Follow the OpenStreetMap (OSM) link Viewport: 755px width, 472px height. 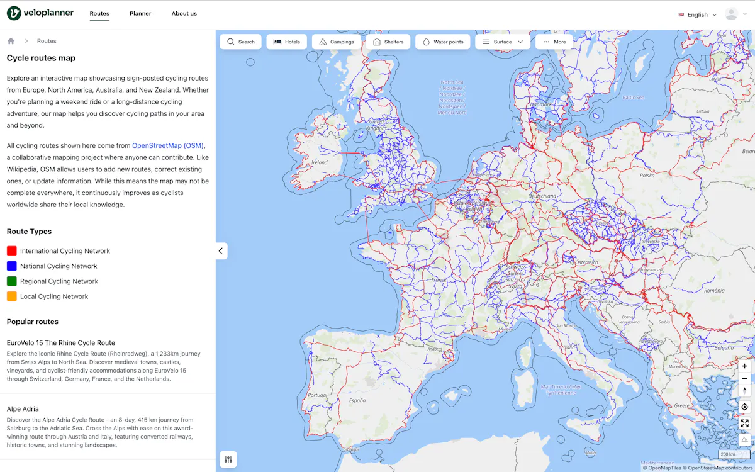point(168,145)
